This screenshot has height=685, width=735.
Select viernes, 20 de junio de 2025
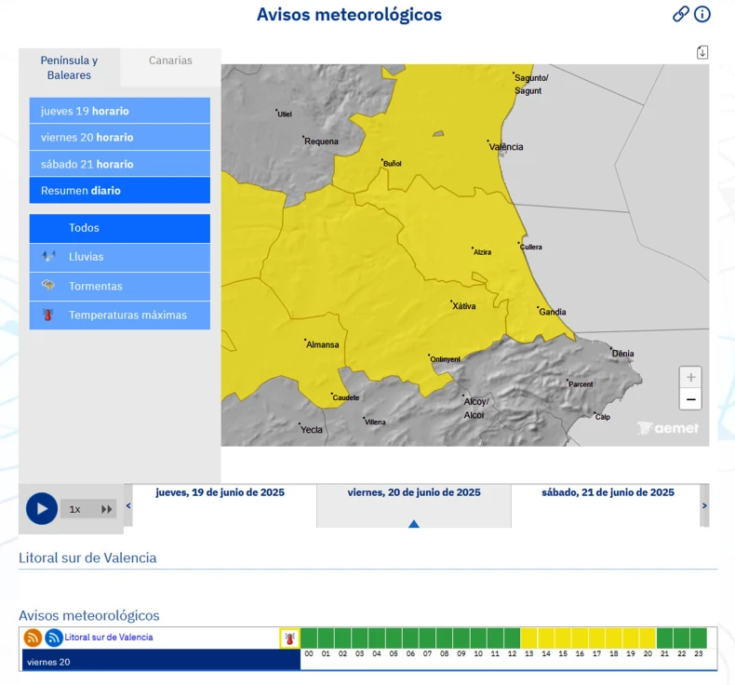click(x=414, y=492)
